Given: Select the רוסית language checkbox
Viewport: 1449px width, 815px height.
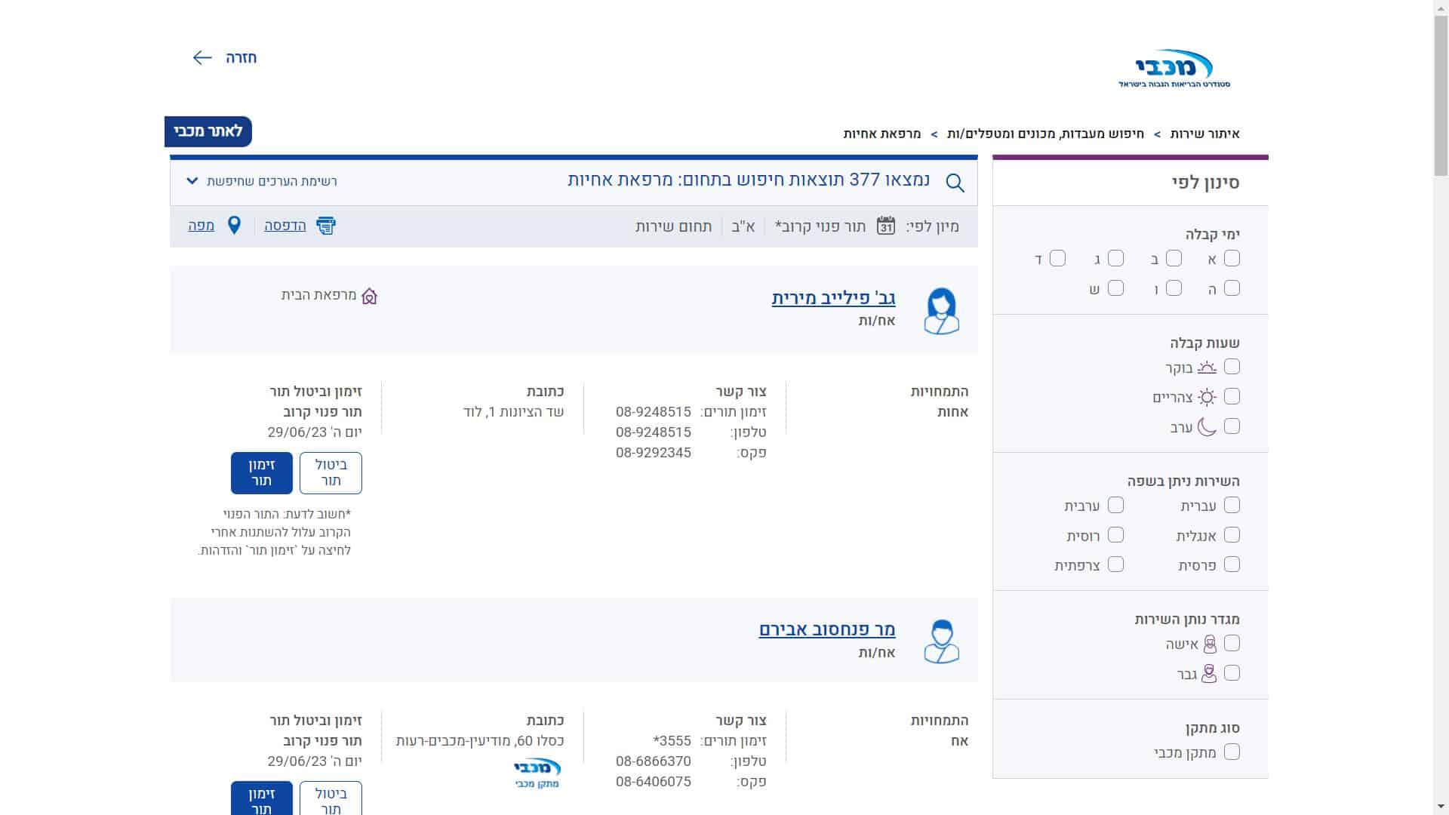Looking at the screenshot, I should pyautogui.click(x=1115, y=535).
